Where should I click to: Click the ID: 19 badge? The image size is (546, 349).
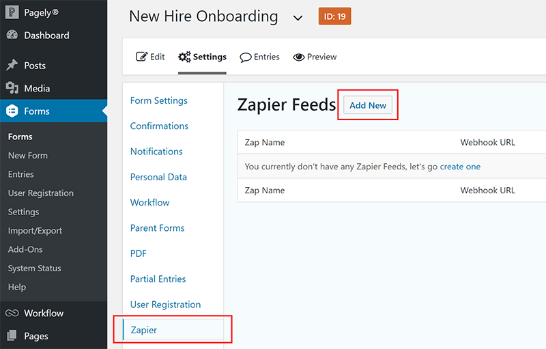tap(334, 16)
